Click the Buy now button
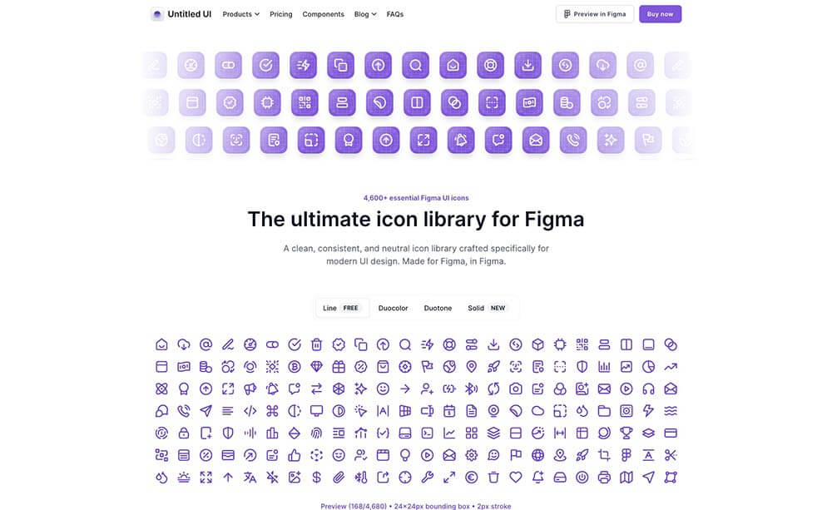 (x=660, y=13)
